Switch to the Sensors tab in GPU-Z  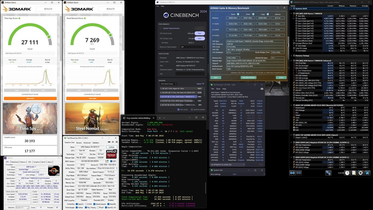tap(79, 143)
